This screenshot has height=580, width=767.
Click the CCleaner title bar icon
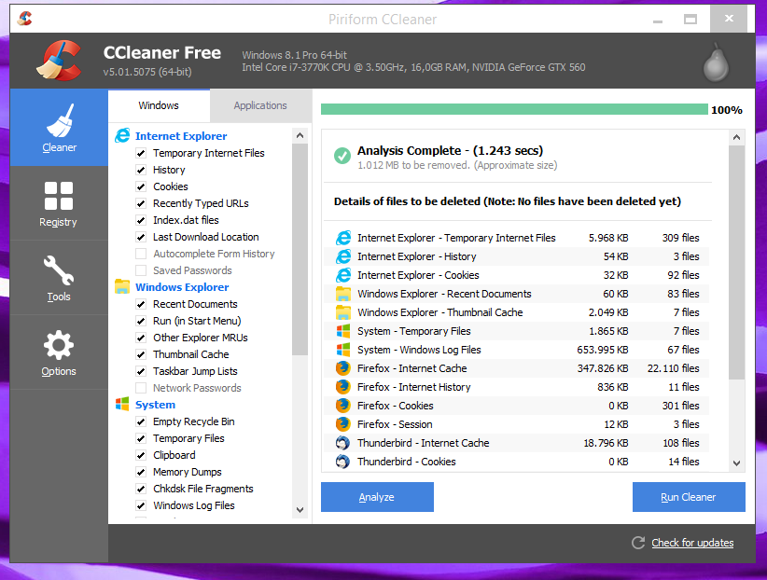[x=24, y=19]
